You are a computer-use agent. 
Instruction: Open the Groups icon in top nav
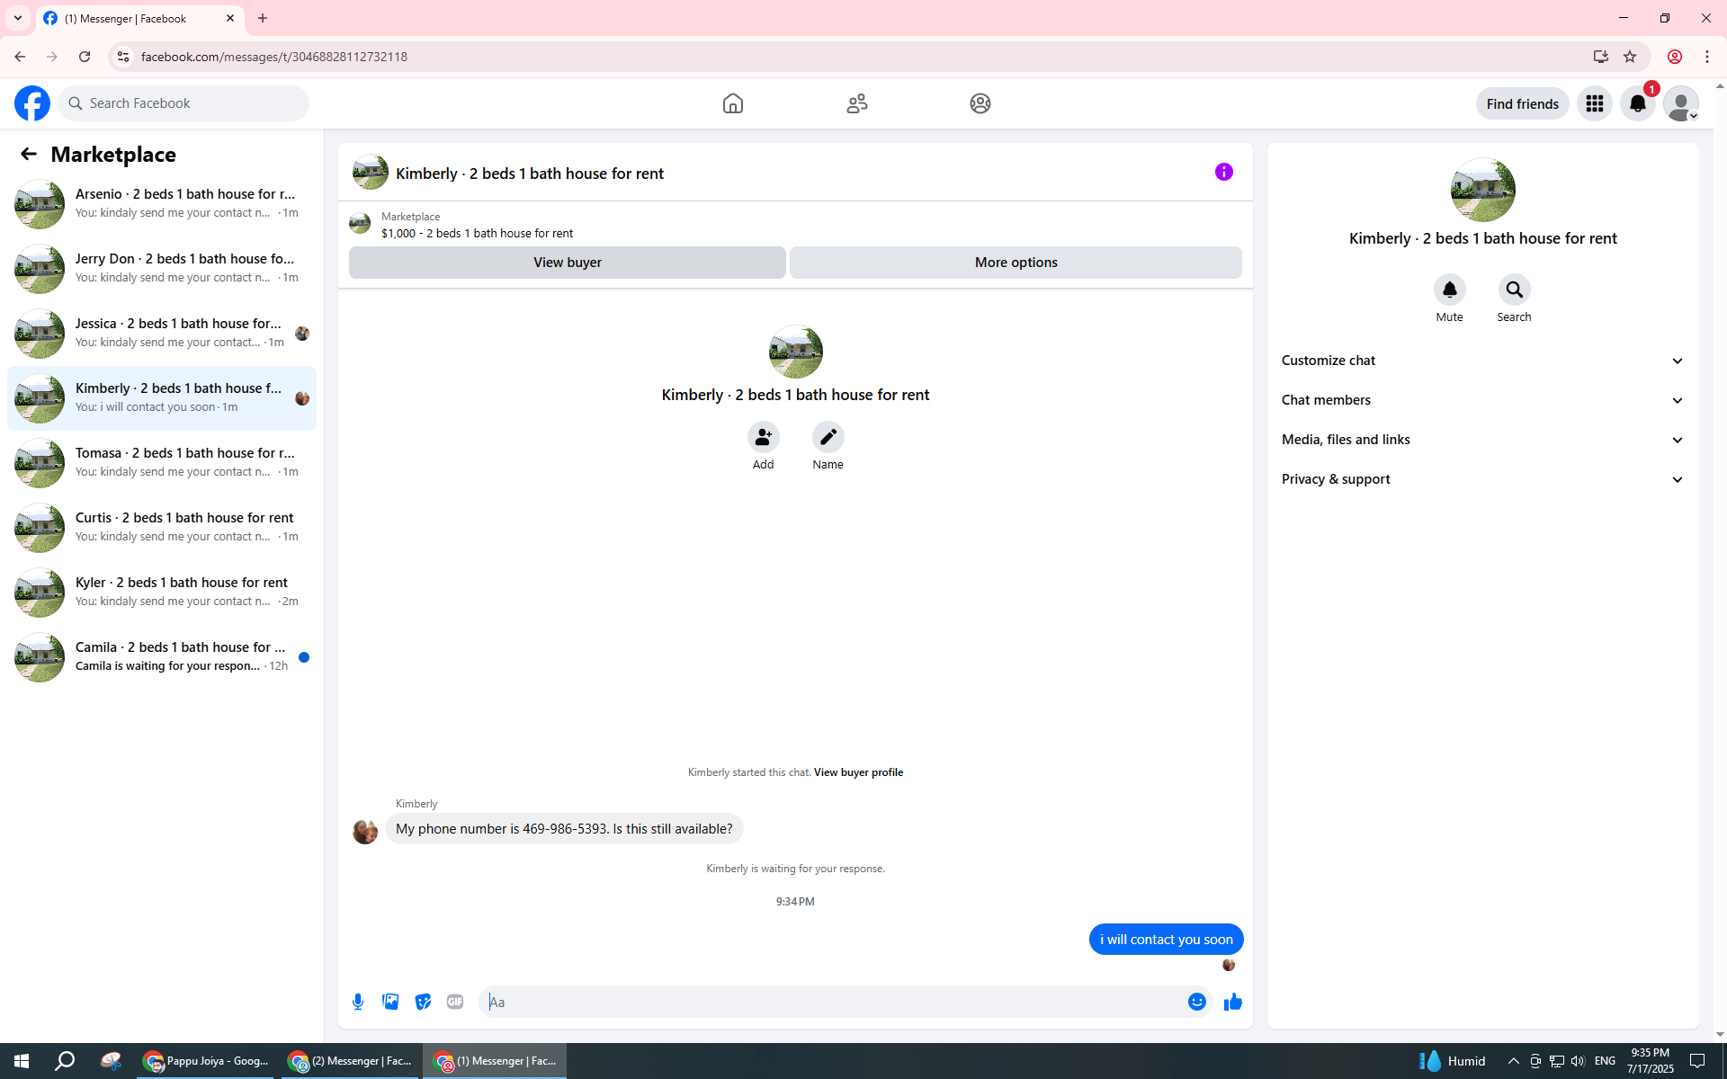tap(980, 103)
